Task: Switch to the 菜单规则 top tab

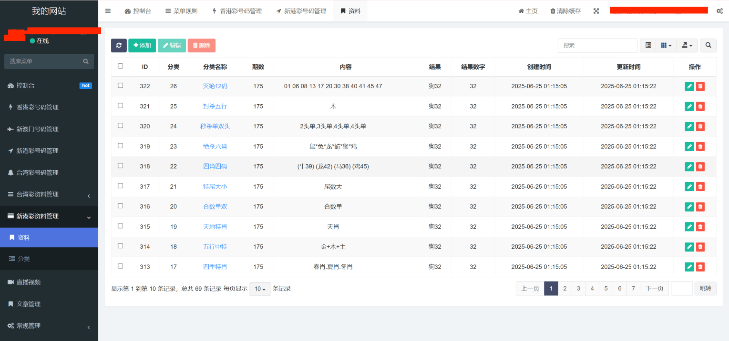Action: [181, 11]
